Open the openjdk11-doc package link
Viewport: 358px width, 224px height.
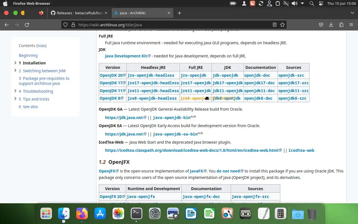260,91
